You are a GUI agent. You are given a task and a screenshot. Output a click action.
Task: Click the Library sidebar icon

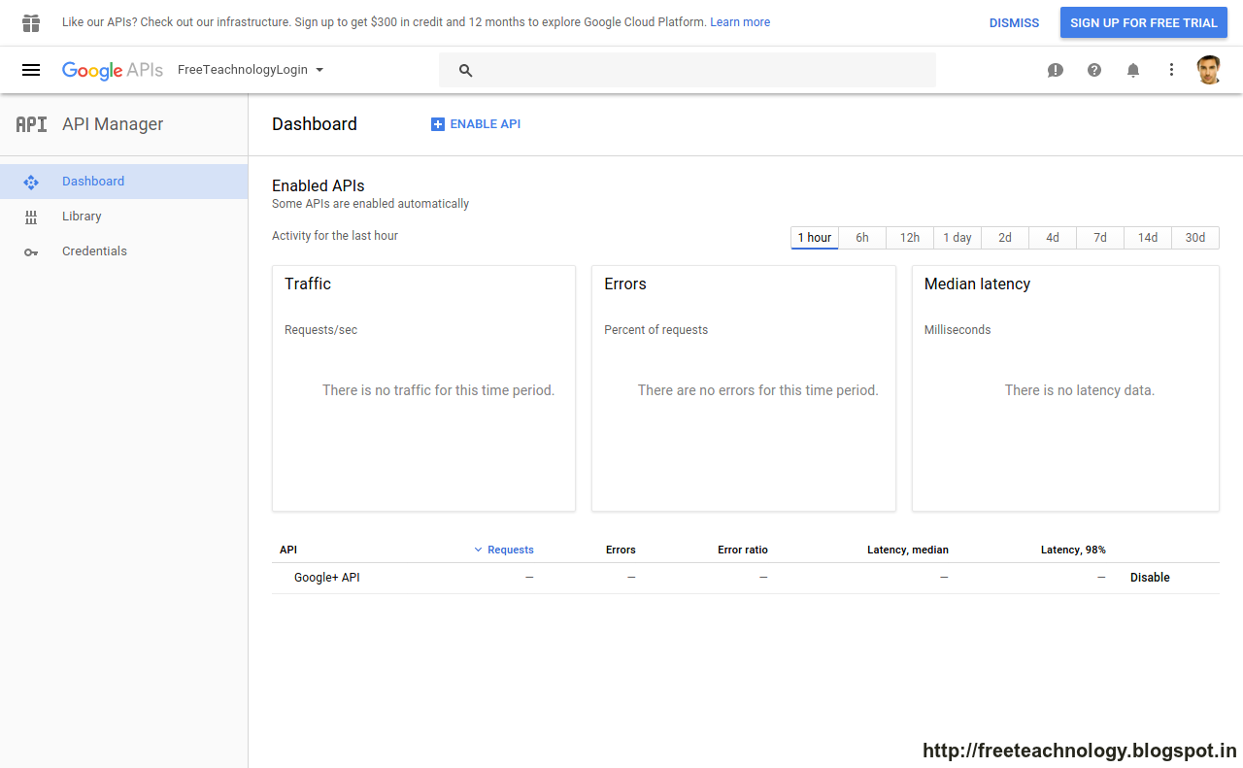pos(31,217)
